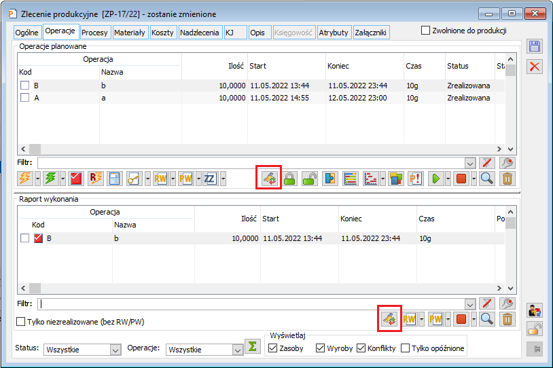Screen dimensions: 553x368
Task: Click the ZZ document icon
Action: [x=210, y=179]
